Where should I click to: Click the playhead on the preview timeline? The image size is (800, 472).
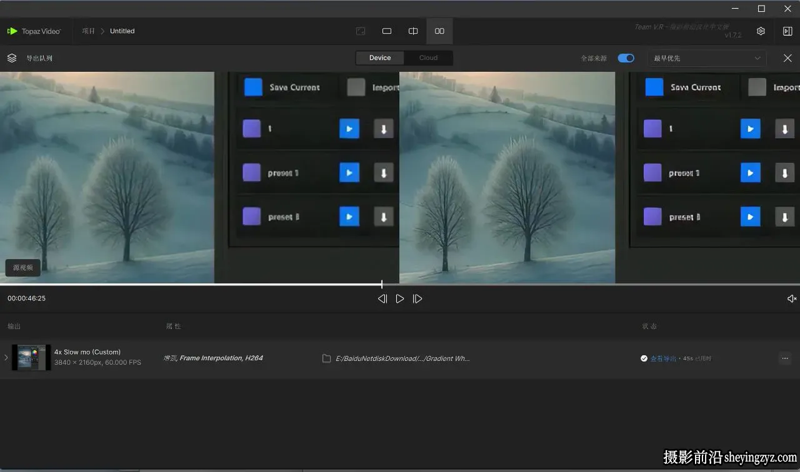click(382, 284)
